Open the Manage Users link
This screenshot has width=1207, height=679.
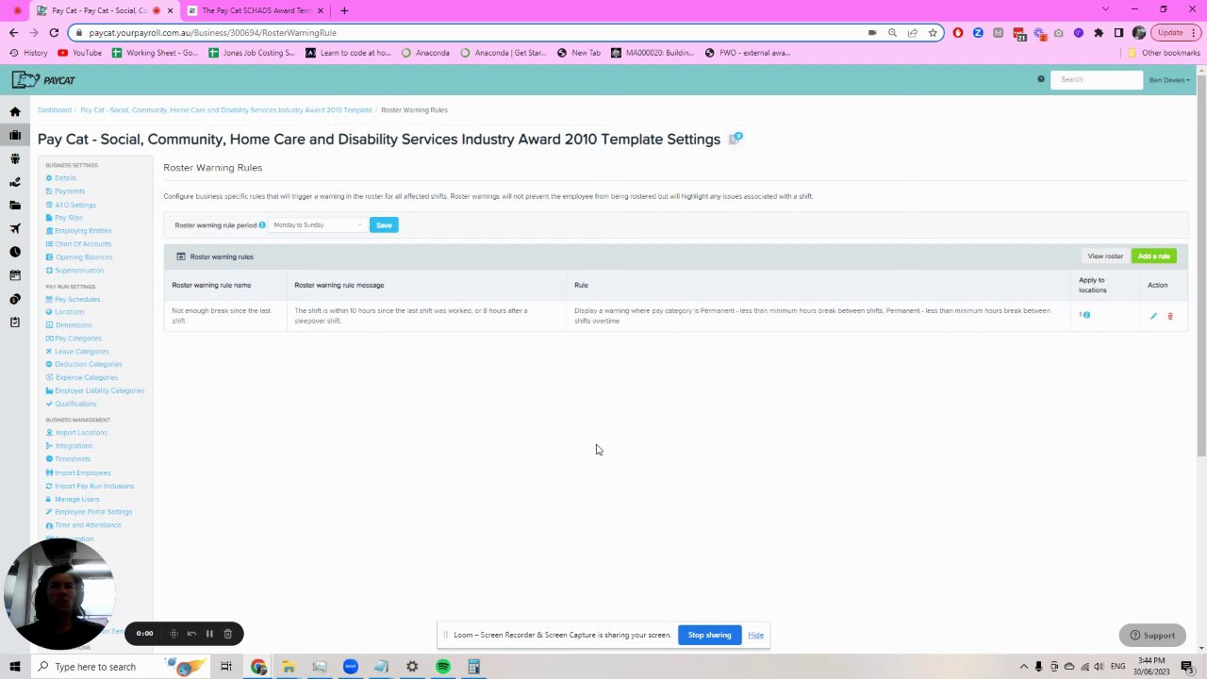click(x=76, y=499)
